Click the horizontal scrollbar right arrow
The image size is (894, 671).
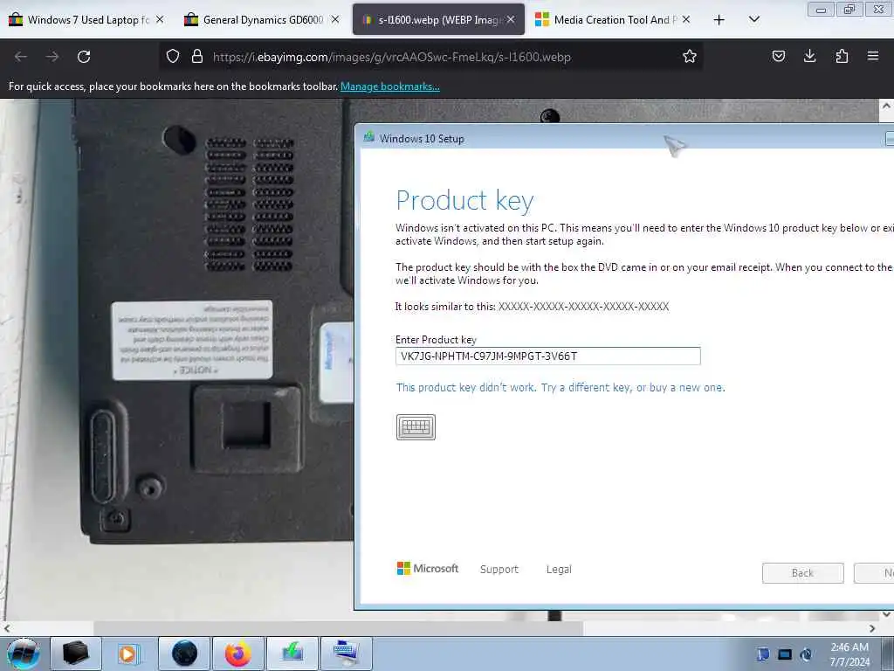[872, 628]
